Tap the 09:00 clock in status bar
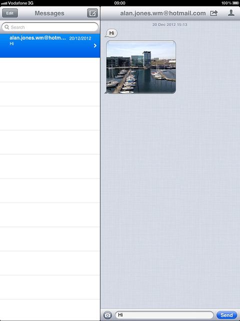The height and width of the screenshot is (321, 240). pyautogui.click(x=120, y=3)
